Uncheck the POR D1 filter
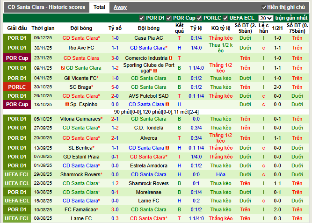Image resolution: width=312 pixels, height=223 pixels. coord(142,18)
